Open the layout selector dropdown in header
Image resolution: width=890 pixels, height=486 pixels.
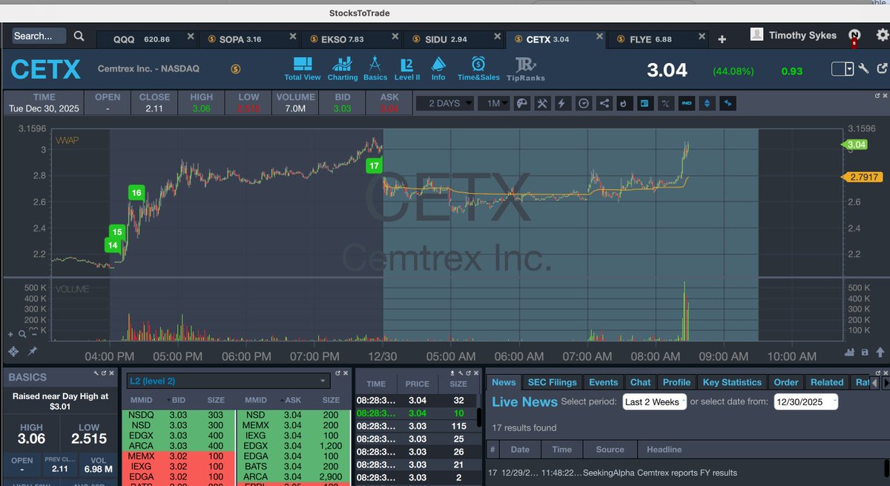[843, 69]
